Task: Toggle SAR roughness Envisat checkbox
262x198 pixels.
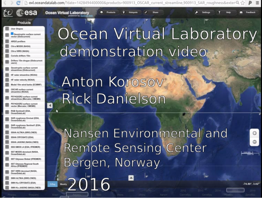Action: coord(7,119)
